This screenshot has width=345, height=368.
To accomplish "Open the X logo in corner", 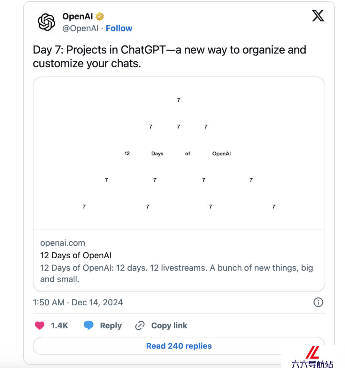I will click(x=318, y=16).
